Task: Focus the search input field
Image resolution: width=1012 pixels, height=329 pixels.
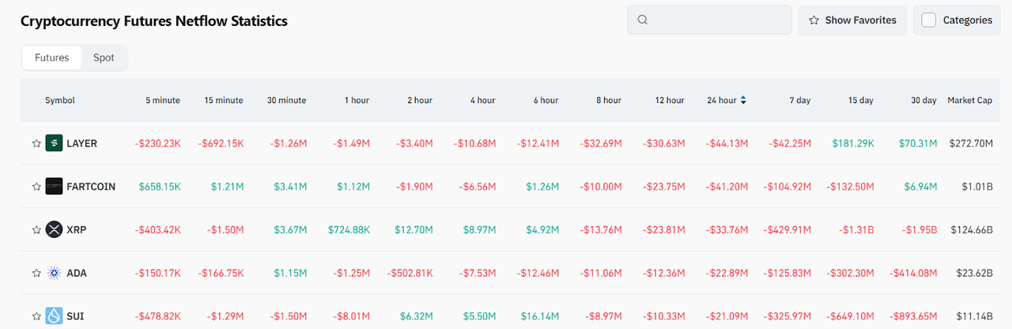Action: tap(718, 21)
